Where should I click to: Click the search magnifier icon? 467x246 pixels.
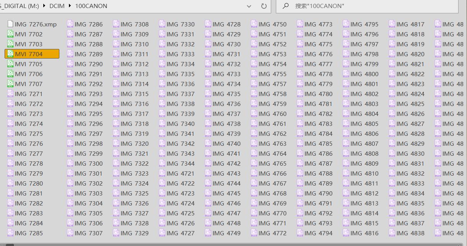285,6
